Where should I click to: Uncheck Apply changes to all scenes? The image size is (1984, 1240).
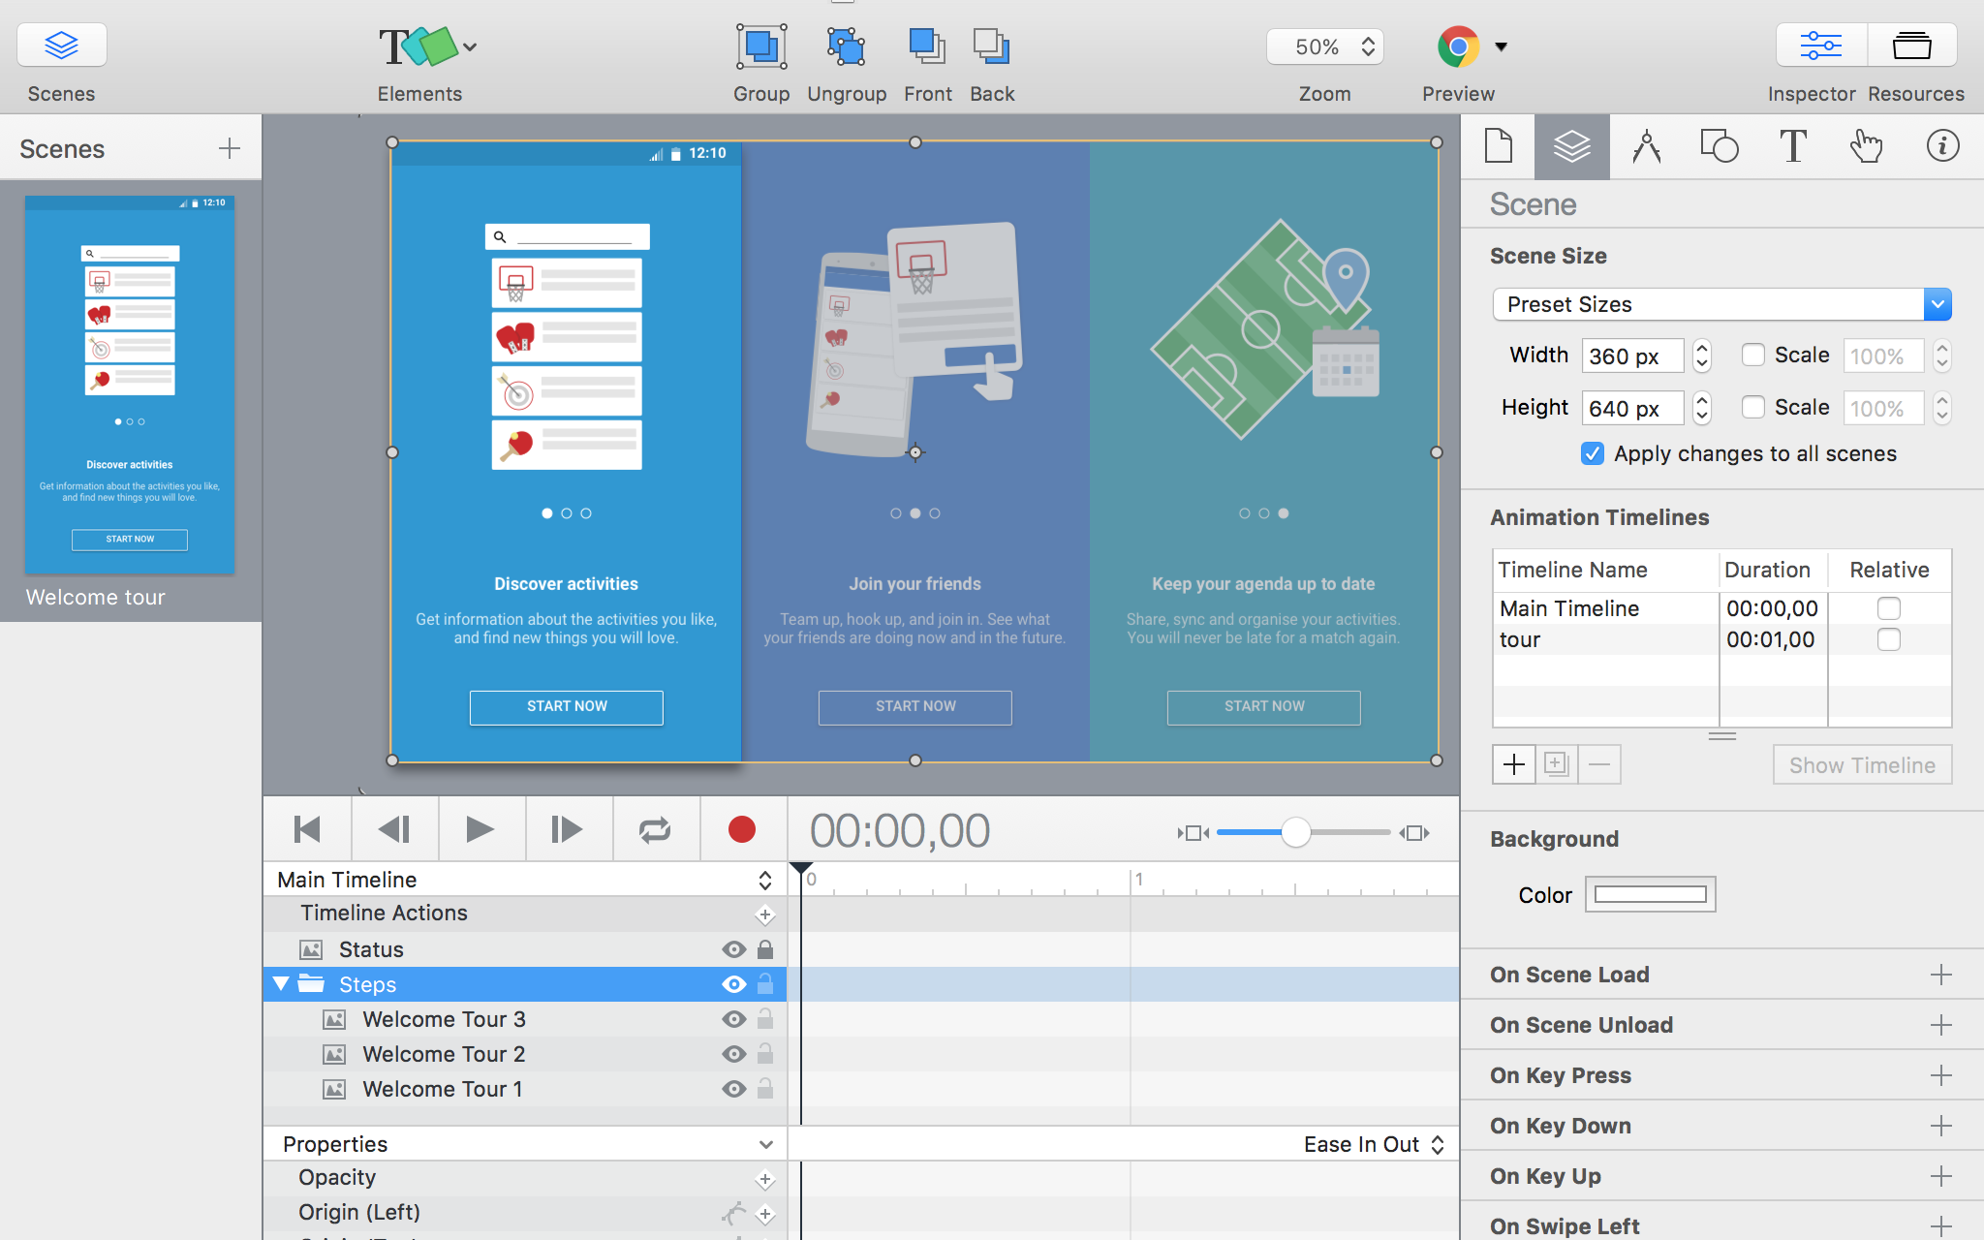1593,453
